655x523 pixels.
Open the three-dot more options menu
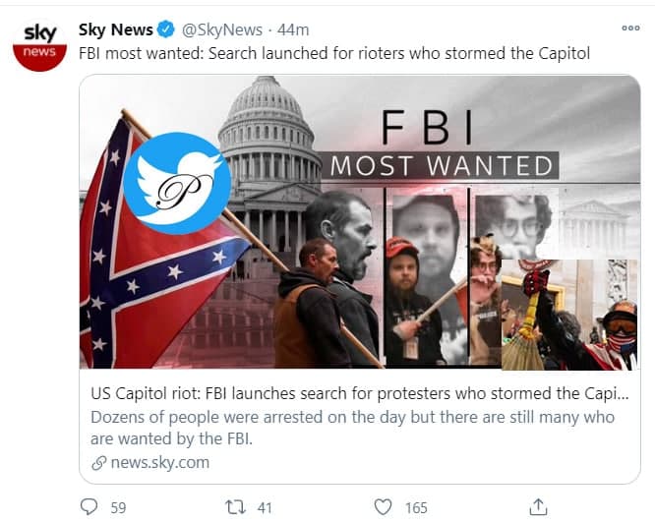630,29
